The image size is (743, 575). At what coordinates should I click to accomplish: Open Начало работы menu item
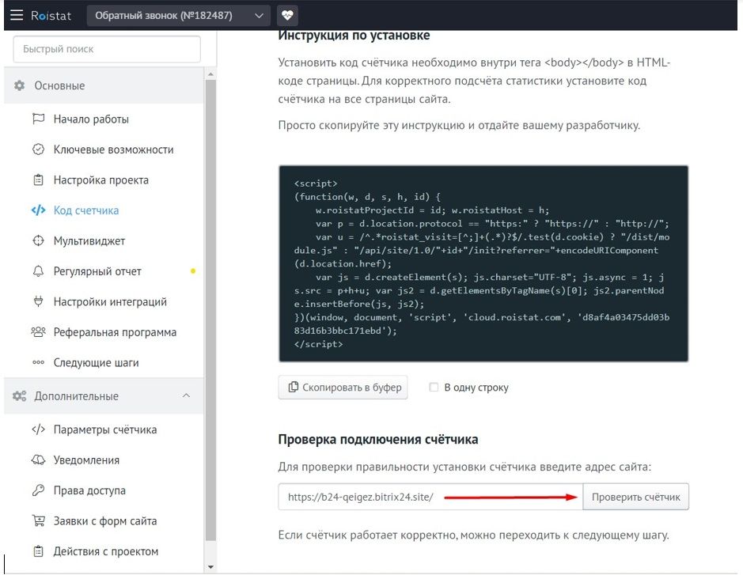pyautogui.click(x=91, y=119)
